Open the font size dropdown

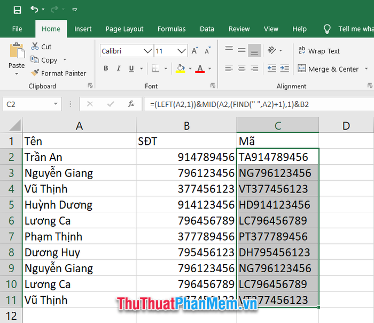[x=182, y=51]
